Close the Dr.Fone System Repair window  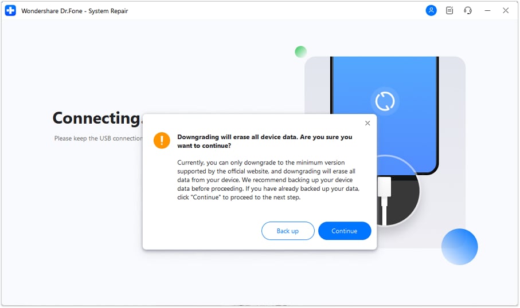pos(506,11)
